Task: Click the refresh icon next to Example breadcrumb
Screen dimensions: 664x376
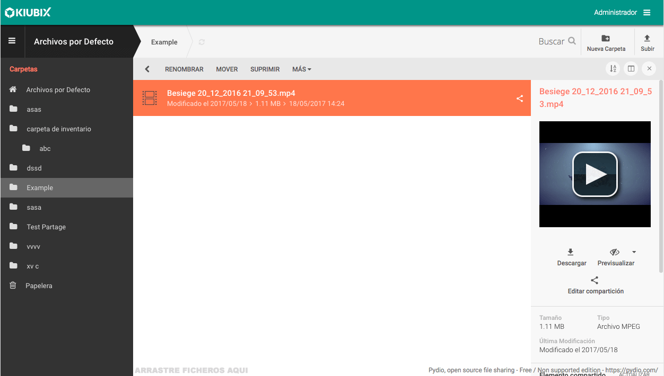Action: [x=202, y=42]
